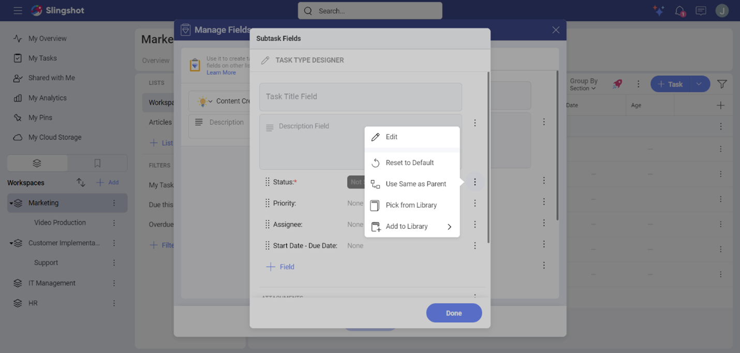Click the Done button
The image size is (740, 353).
coord(454,313)
